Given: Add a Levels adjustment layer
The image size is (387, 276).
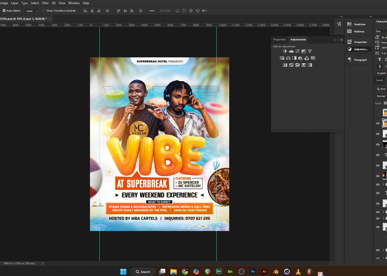Looking at the screenshot, I should [291, 51].
